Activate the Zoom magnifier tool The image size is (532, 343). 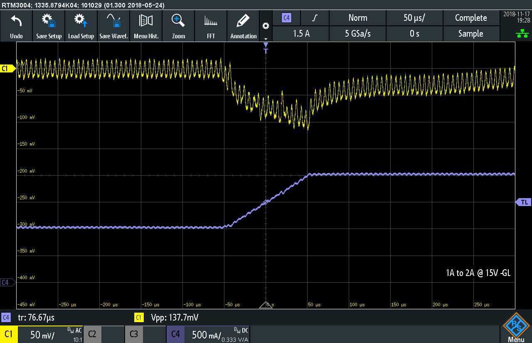coord(178,21)
